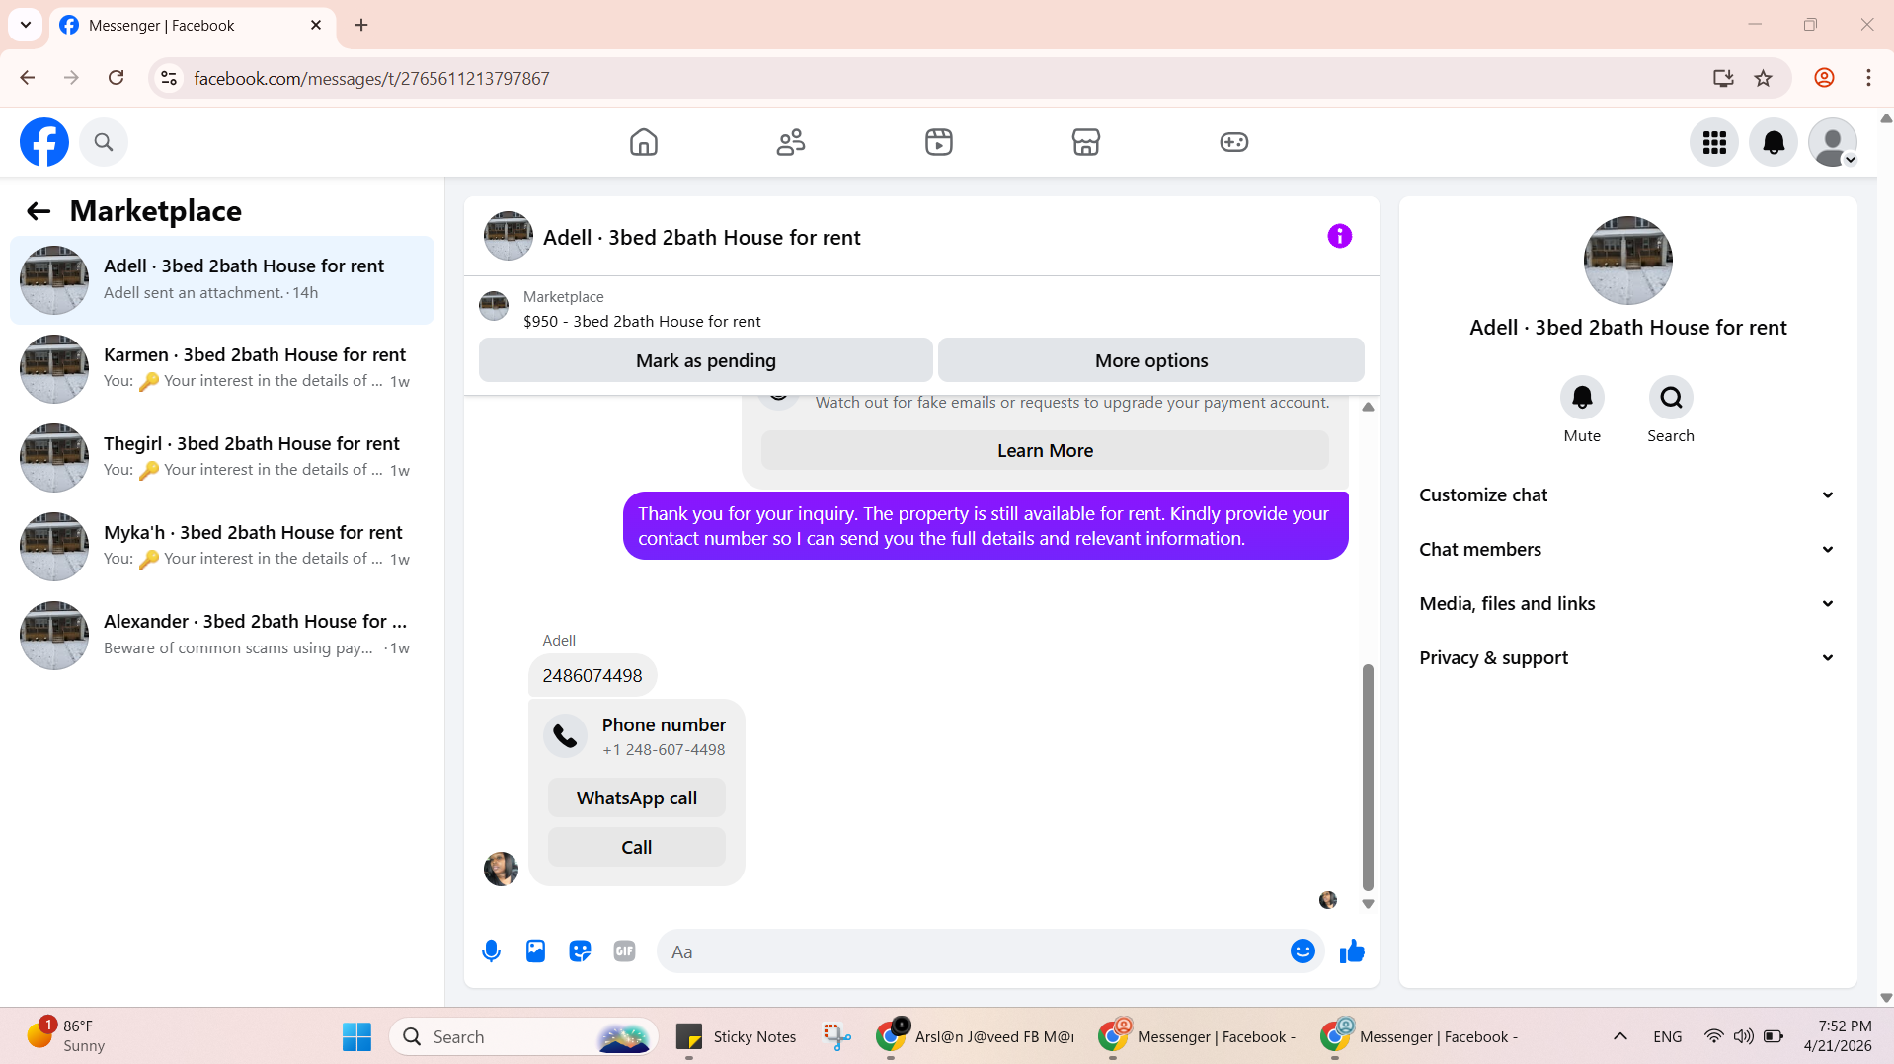This screenshot has width=1894, height=1064.
Task: Select the Messenger | Facebook browser tab
Action: (x=193, y=25)
